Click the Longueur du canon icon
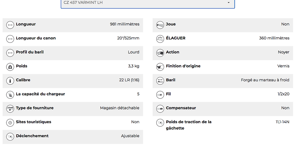Viewport: 301px width, 147px height. pos(10,39)
